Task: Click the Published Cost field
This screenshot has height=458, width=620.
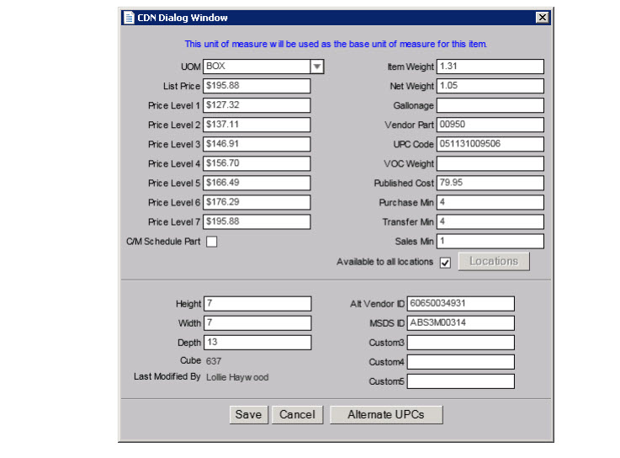Action: (x=490, y=183)
